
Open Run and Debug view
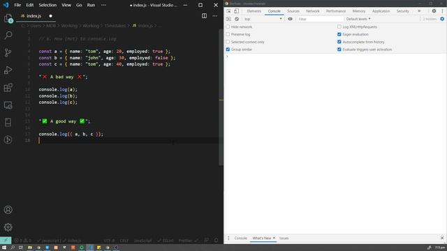[x=8, y=70]
